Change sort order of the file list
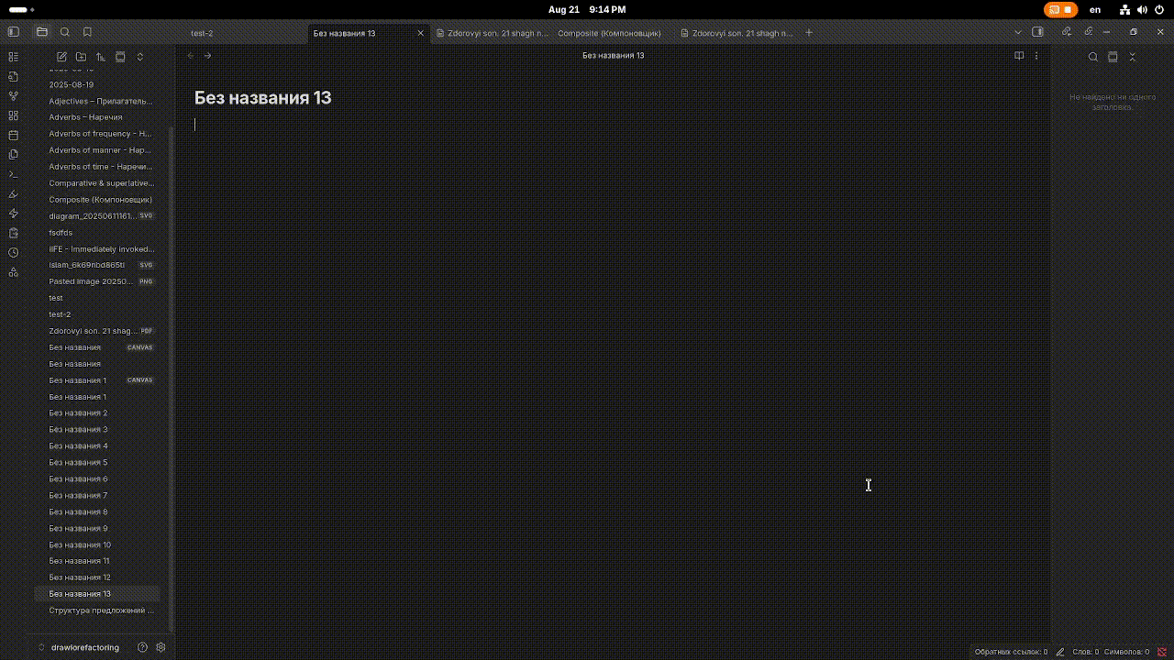 click(101, 56)
